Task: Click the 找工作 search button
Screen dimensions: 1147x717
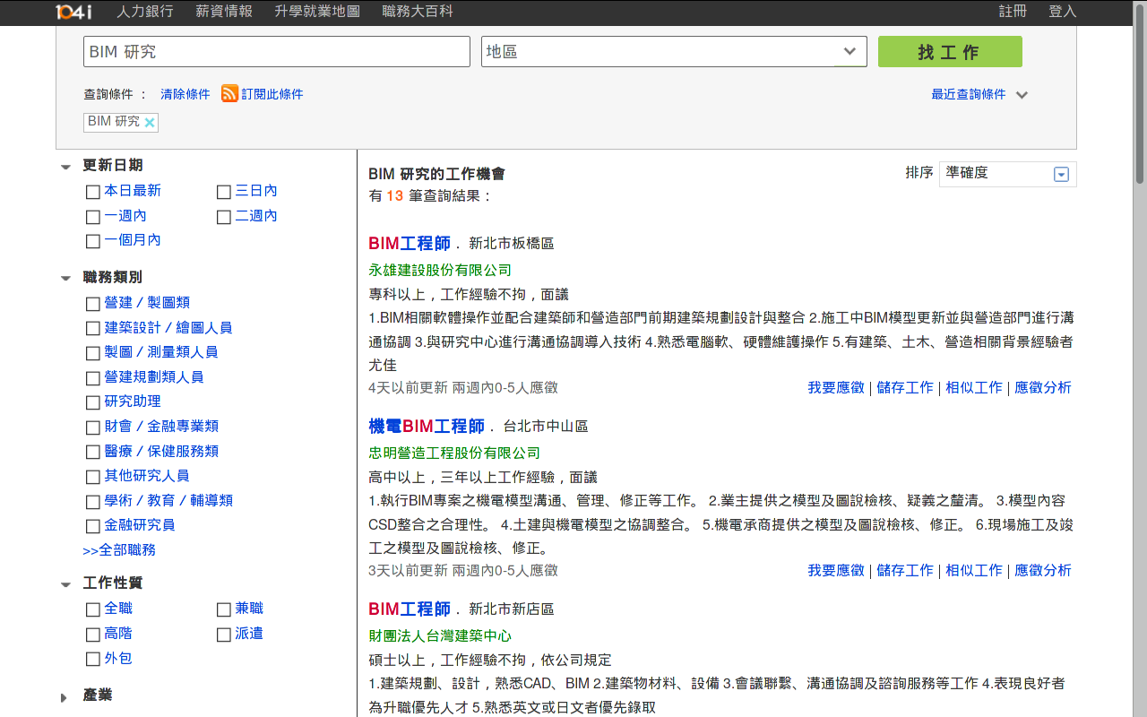Action: (x=950, y=51)
